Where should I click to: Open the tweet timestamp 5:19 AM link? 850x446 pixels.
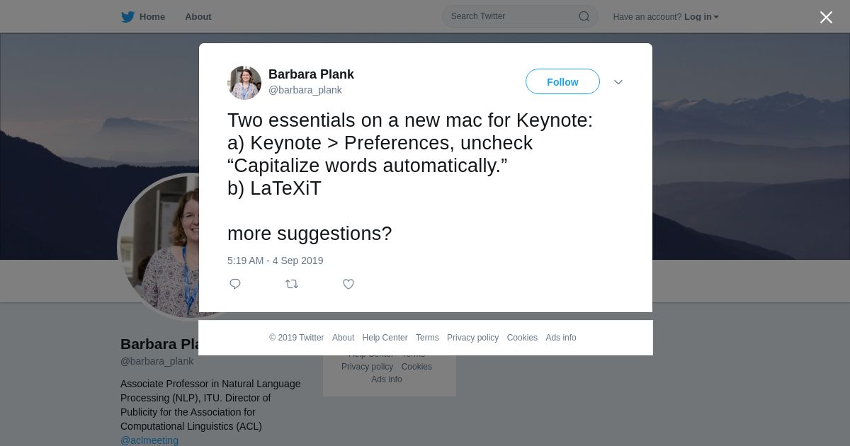275,261
